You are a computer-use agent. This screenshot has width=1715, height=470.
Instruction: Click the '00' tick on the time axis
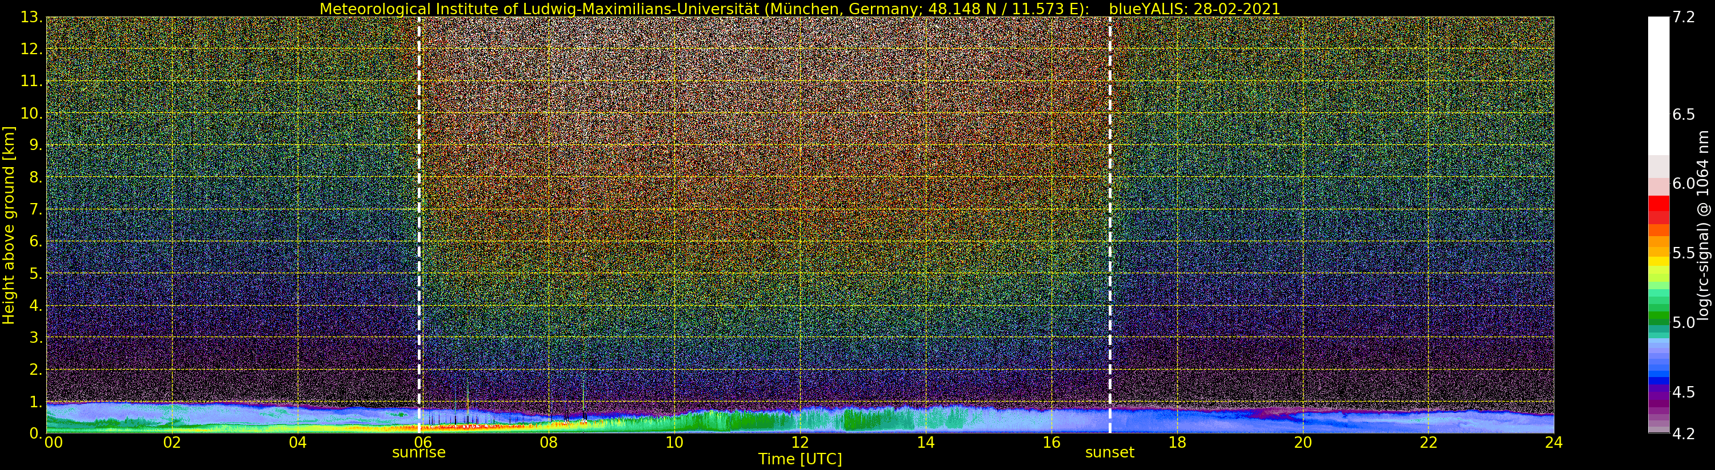tap(53, 443)
